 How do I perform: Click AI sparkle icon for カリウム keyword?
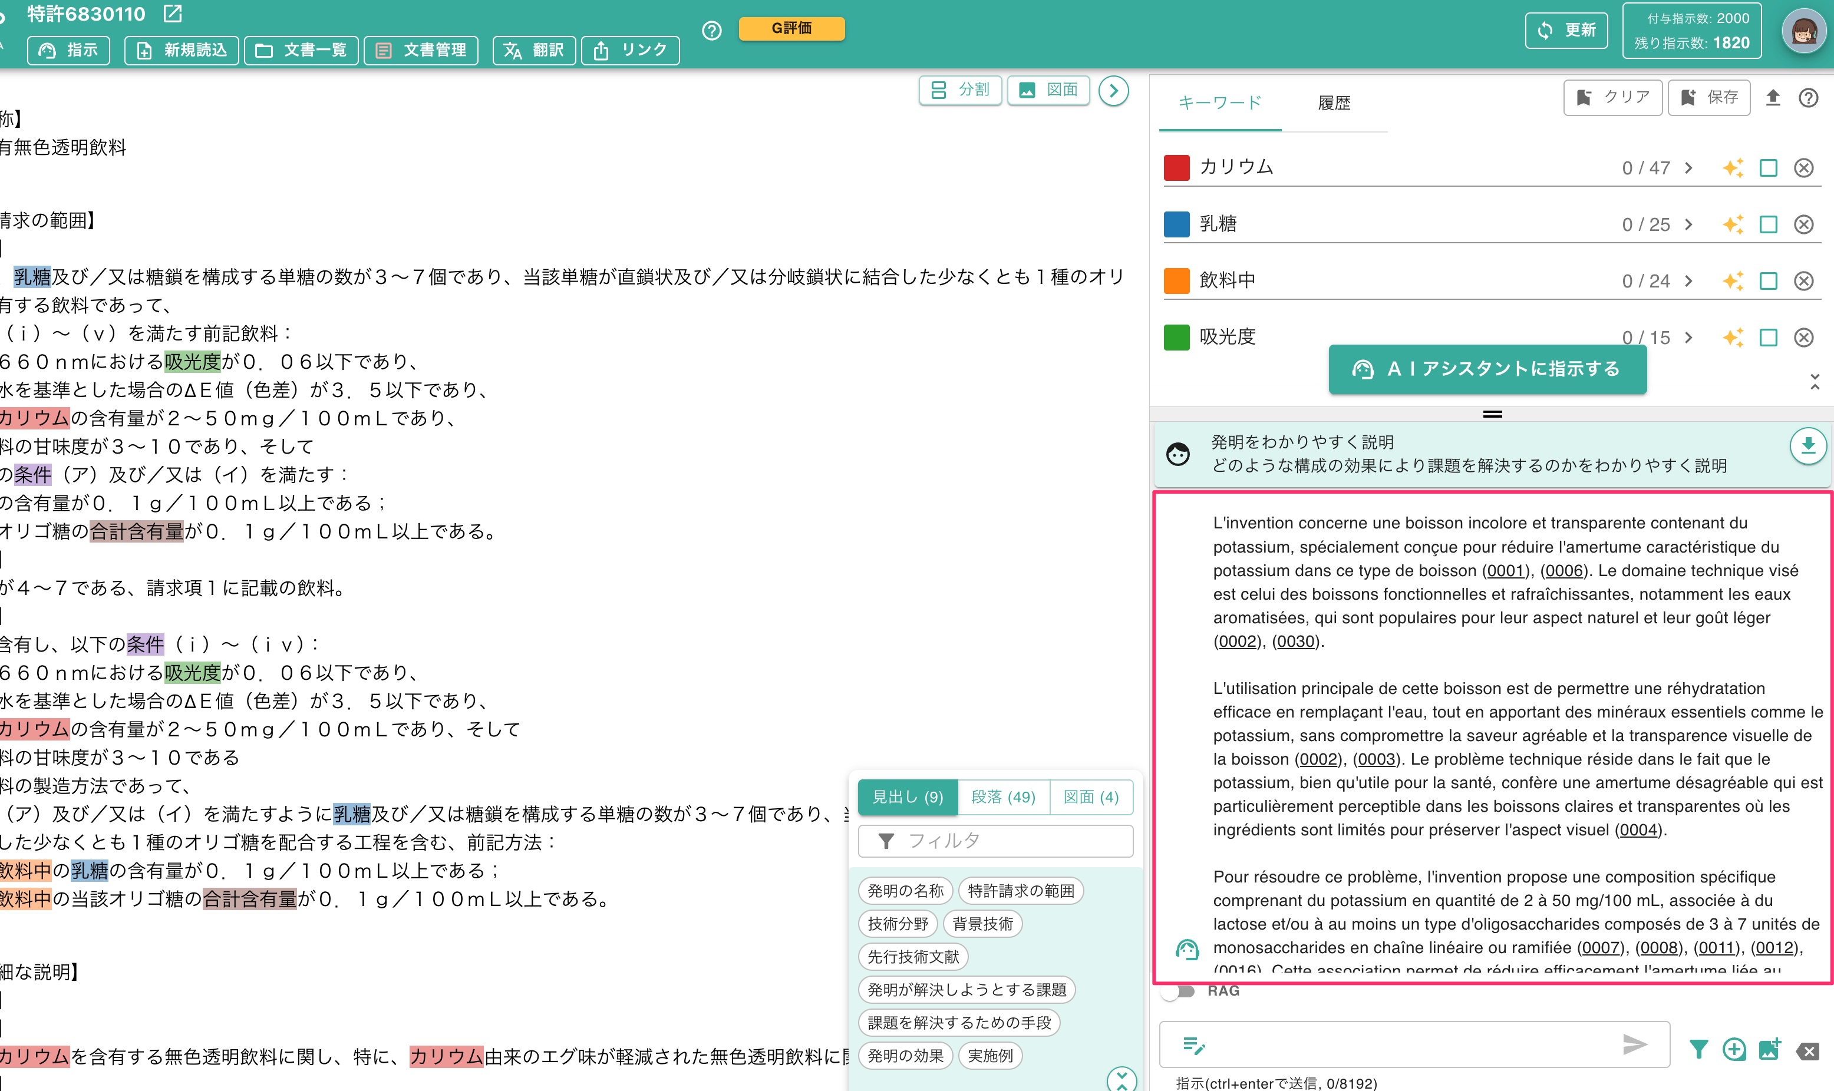coord(1733,168)
